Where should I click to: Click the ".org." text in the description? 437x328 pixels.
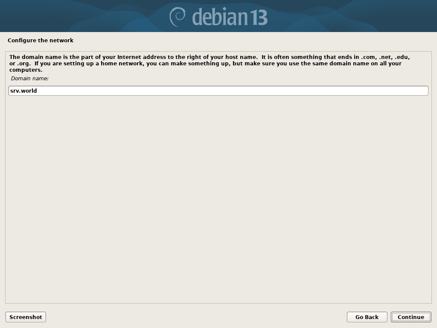pyautogui.click(x=24, y=64)
